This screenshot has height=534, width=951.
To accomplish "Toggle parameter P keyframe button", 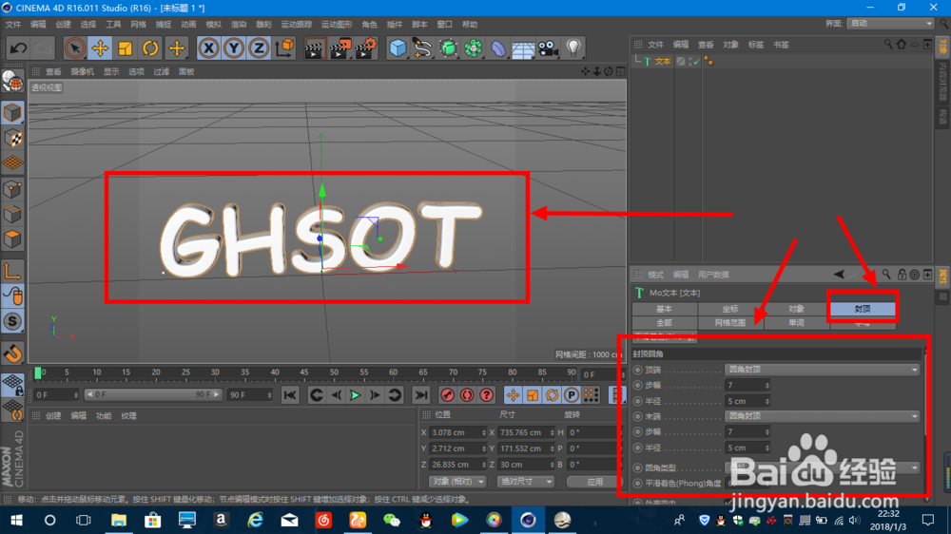I will tap(572, 395).
